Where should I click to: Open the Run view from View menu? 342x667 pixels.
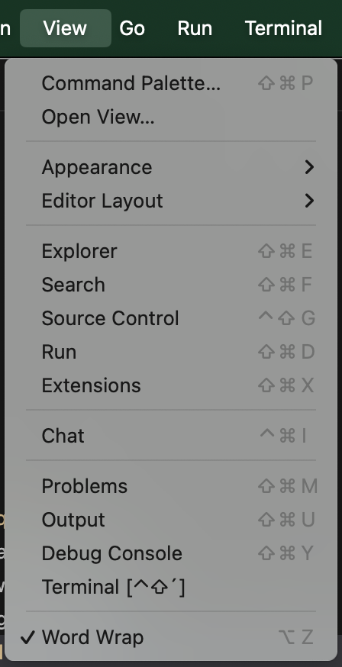pos(171,352)
